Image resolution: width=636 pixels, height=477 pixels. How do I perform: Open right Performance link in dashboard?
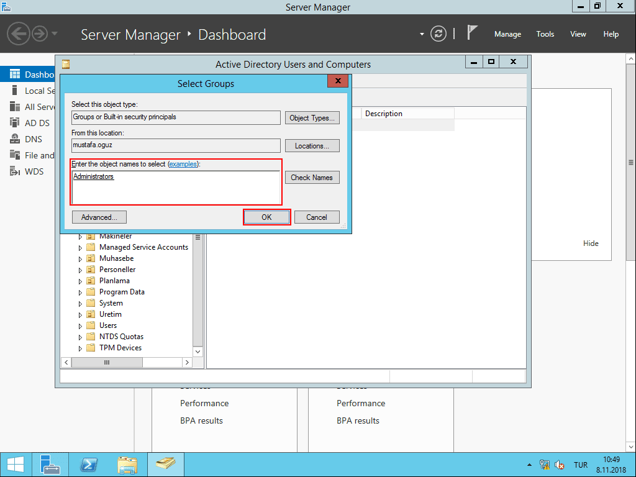click(x=361, y=403)
